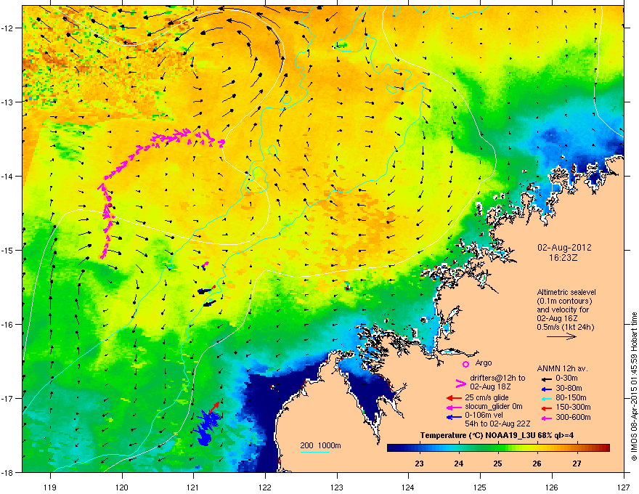The width and height of the screenshot is (639, 494).
Task: Click the IMOS Hobart time copyright text
Action: coord(634,386)
